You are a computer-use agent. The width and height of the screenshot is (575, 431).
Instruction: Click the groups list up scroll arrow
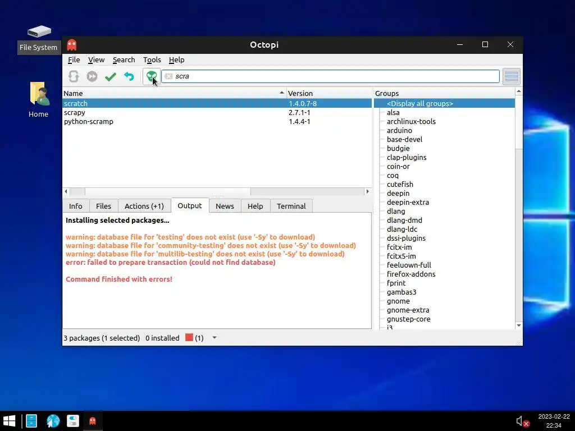[518, 91]
